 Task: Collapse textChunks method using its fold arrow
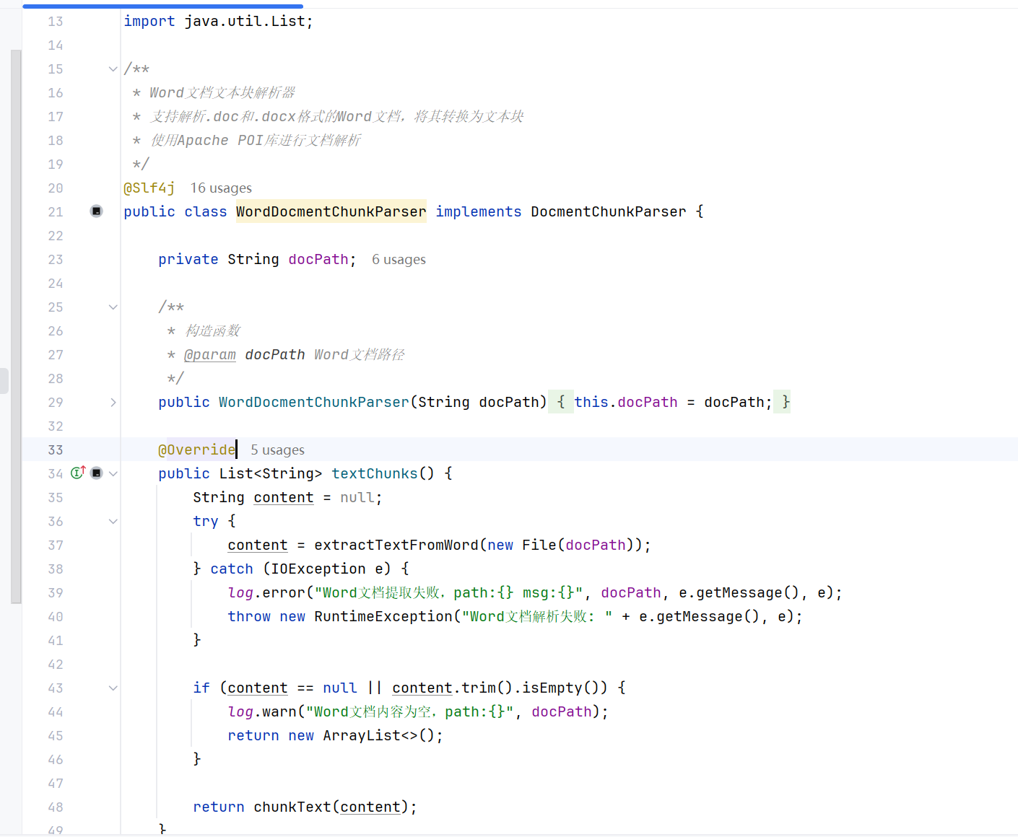pos(113,473)
